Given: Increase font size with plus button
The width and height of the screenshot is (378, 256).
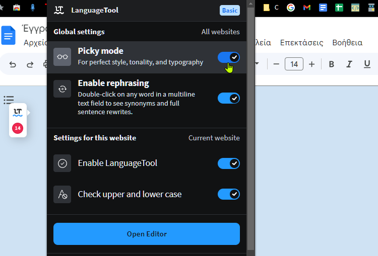Looking at the screenshot, I should (x=311, y=64).
